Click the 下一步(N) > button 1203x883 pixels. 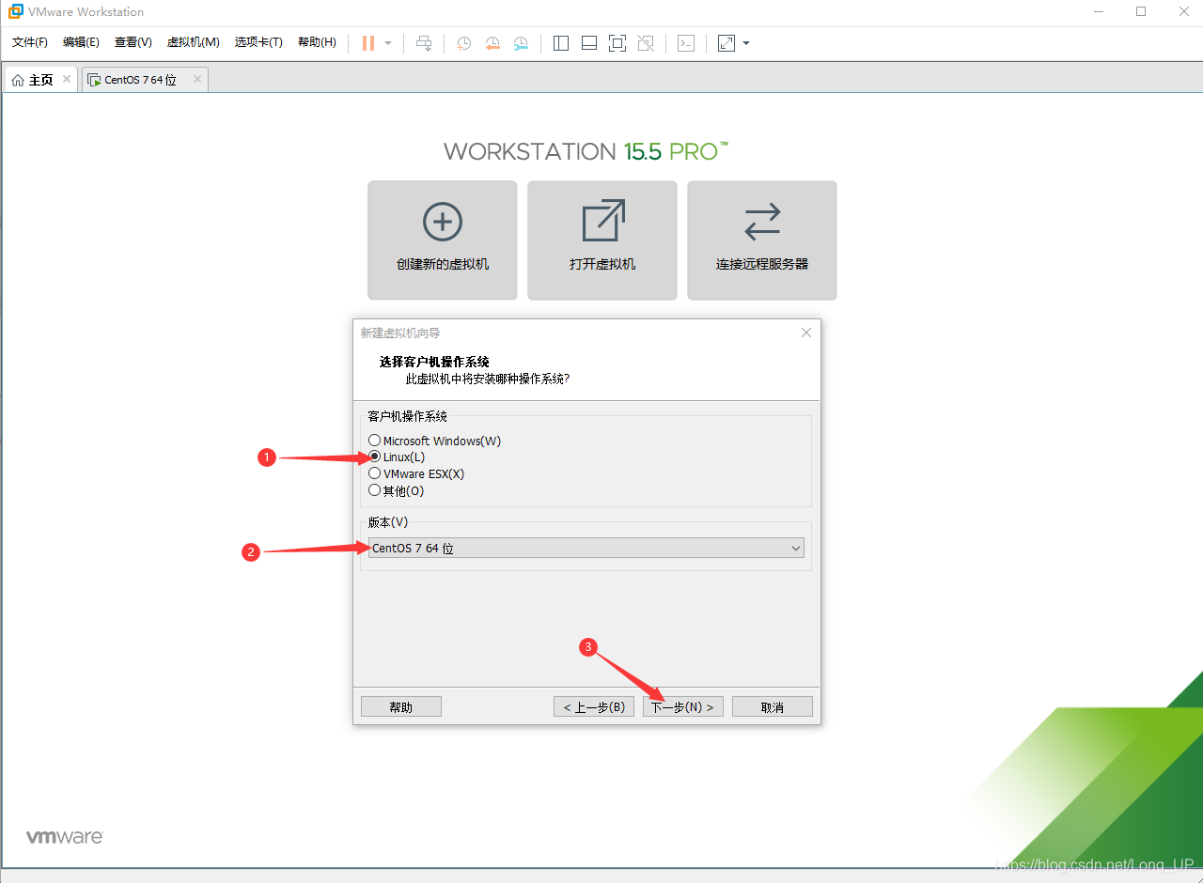pos(683,706)
